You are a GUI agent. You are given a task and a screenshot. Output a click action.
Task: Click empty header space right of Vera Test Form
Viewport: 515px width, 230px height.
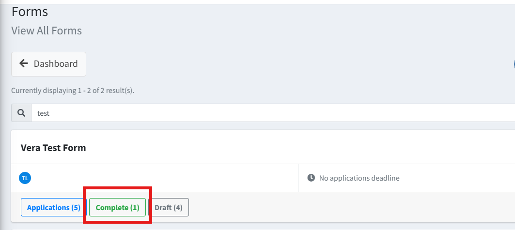coord(291,148)
